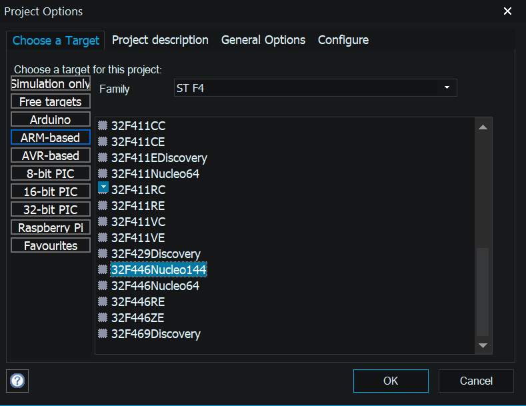526x406 pixels.
Task: Show Favourites target list
Action: [51, 245]
